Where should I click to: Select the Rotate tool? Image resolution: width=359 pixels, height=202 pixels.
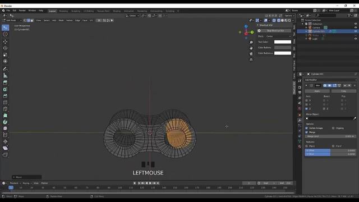5,48
